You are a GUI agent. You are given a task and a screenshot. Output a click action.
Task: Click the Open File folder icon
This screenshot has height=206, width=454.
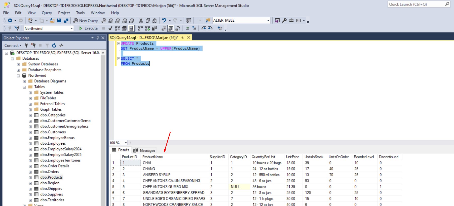coord(52,21)
